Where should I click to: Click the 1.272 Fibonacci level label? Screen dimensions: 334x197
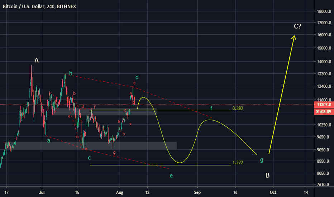238,163
